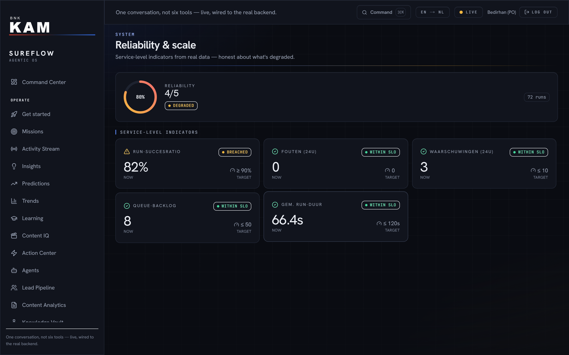This screenshot has width=569, height=355.
Task: Go to Missions page
Action: 52,132
